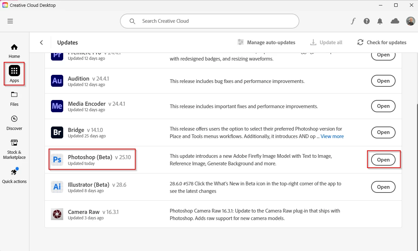The height and width of the screenshot is (251, 418).
Task: Click the Media Encoder v 24.4.1 title
Action: point(97,104)
